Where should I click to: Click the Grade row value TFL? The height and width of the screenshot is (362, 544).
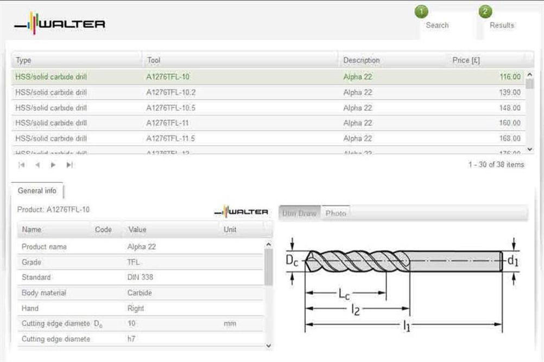click(x=134, y=262)
